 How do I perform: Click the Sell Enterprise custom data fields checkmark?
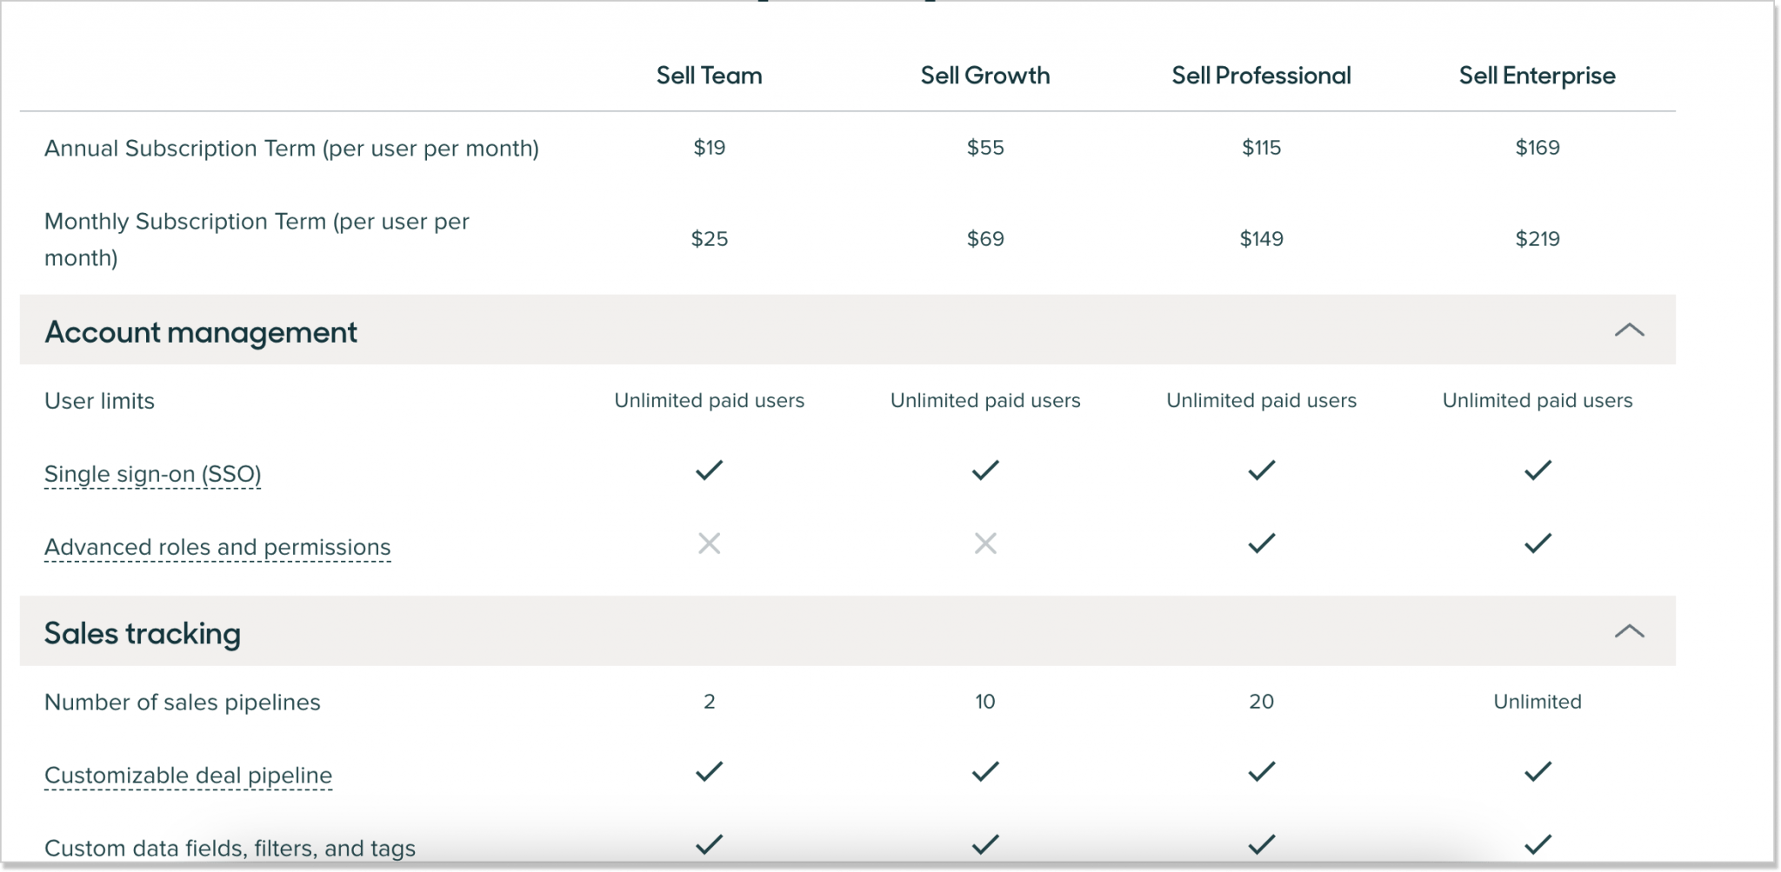(x=1538, y=842)
